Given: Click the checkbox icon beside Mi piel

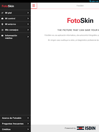Looking at the screenshot, I should [2, 13].
